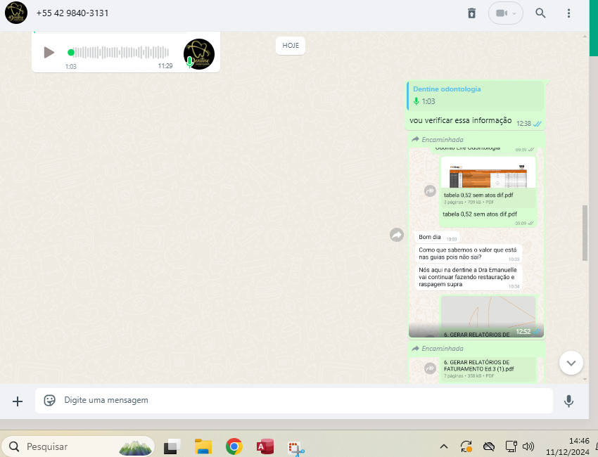Search within the conversation
The image size is (598, 457).
(x=540, y=13)
